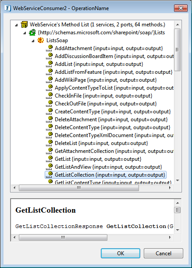Click the AddAttachment method gear icon
Image resolution: width=192 pixels, height=268 pixels.
[x=49, y=48]
